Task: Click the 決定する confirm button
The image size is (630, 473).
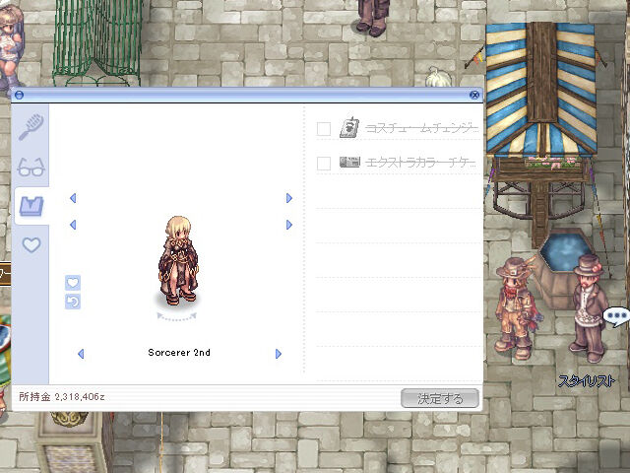Action: pos(440,398)
